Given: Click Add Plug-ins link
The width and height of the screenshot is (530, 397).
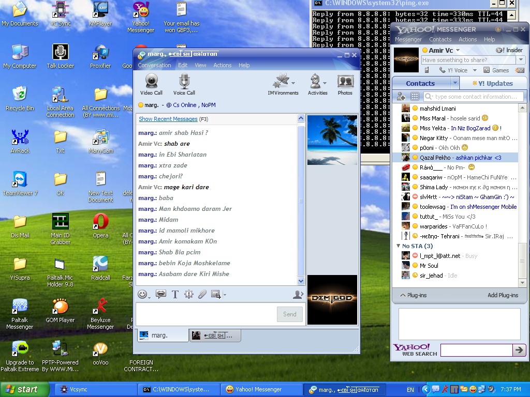Looking at the screenshot, I should click(503, 295).
